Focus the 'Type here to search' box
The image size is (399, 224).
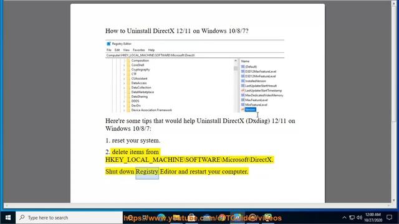[69, 218]
